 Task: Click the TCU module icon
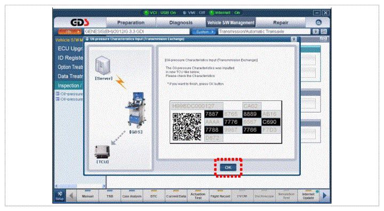coord(102,151)
